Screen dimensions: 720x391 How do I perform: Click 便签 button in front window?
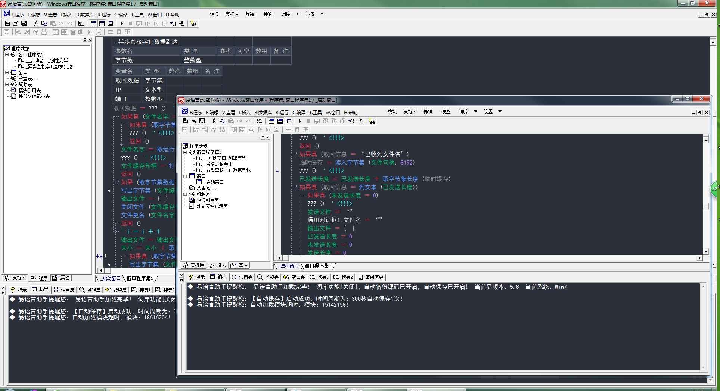[446, 112]
